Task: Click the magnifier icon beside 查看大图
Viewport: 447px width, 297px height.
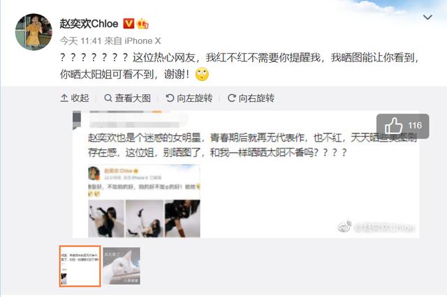Action: pos(108,98)
